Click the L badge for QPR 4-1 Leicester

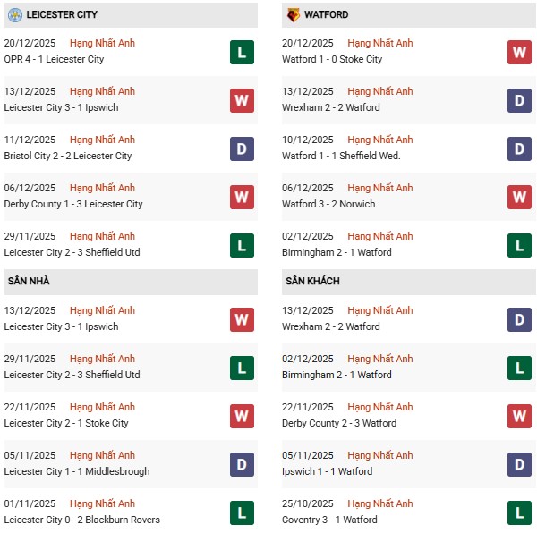(242, 52)
